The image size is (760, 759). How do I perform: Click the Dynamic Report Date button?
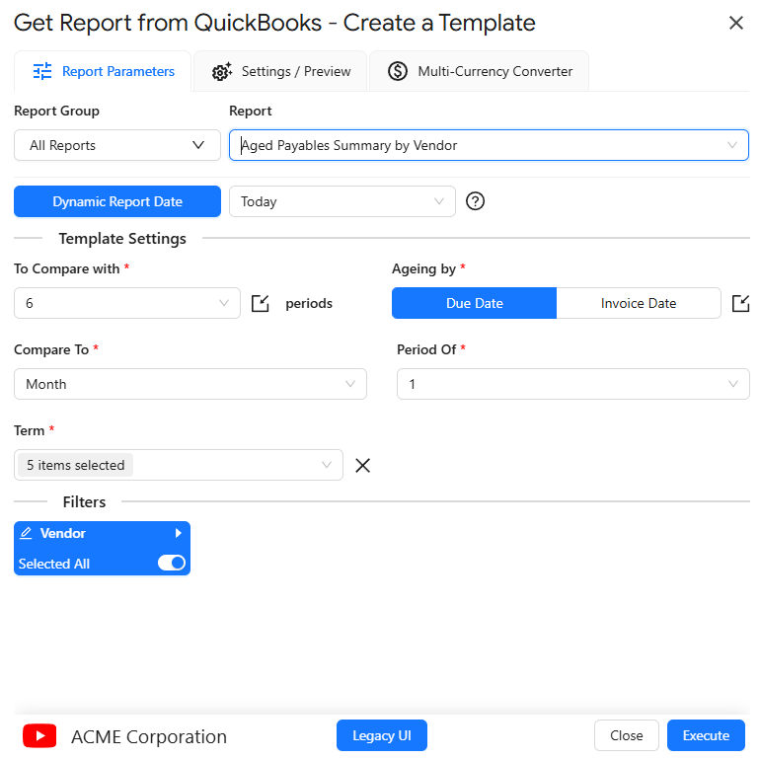[x=117, y=201]
